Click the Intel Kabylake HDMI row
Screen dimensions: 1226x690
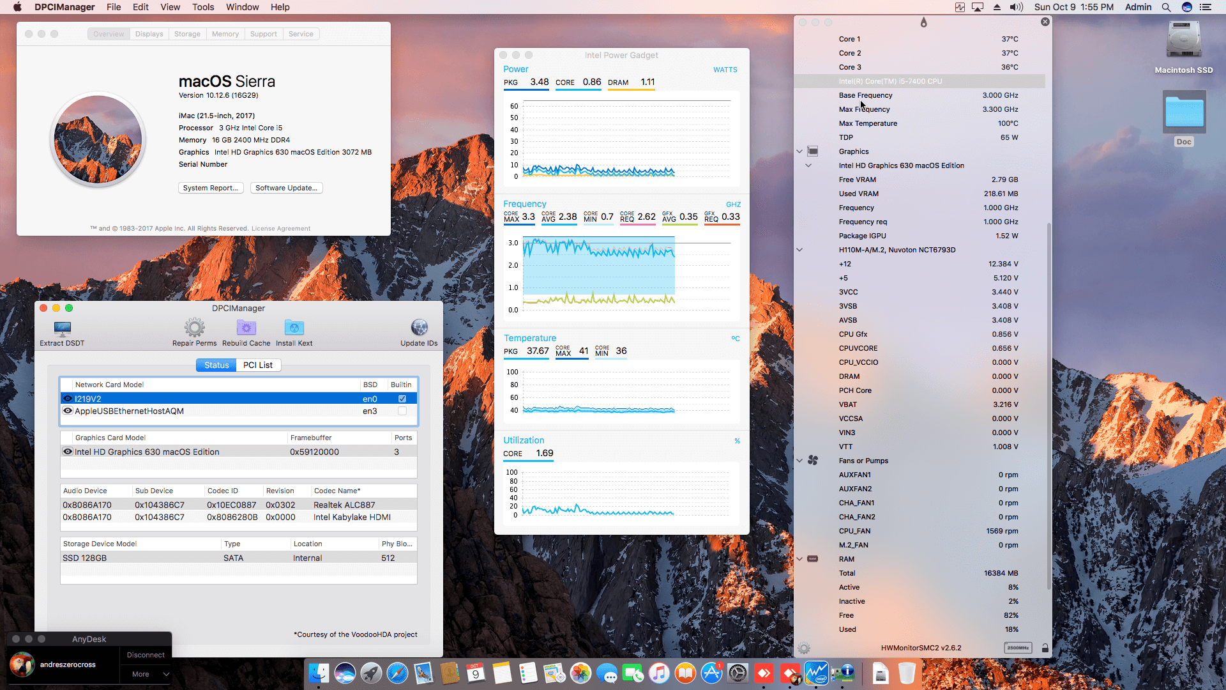pos(239,517)
